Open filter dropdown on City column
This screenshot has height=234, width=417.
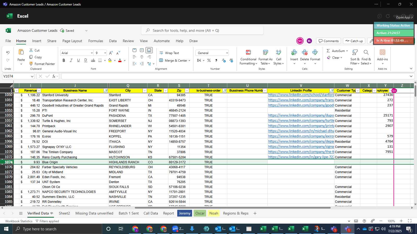145,91
